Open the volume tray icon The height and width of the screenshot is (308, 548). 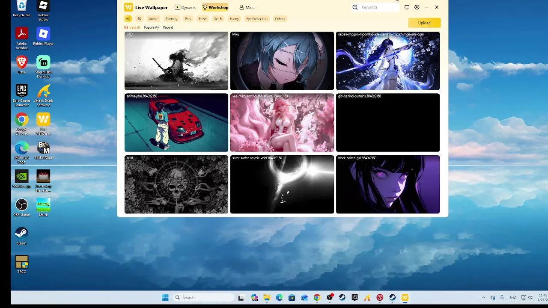coord(530,298)
